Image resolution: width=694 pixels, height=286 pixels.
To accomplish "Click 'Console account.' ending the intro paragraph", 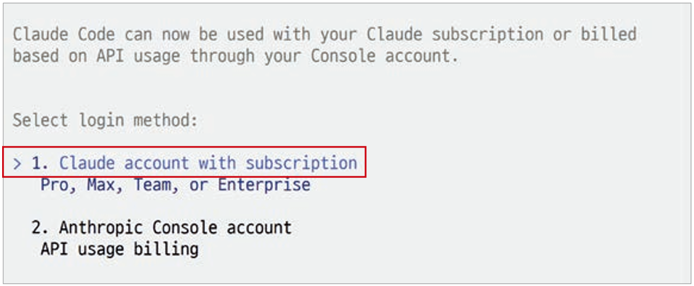I will [384, 56].
